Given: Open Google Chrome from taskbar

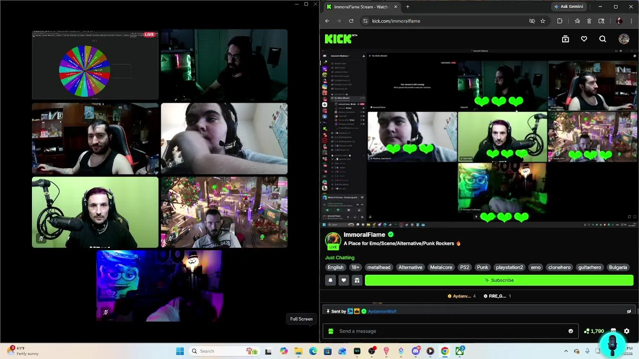Looking at the screenshot, I should coord(444,351).
